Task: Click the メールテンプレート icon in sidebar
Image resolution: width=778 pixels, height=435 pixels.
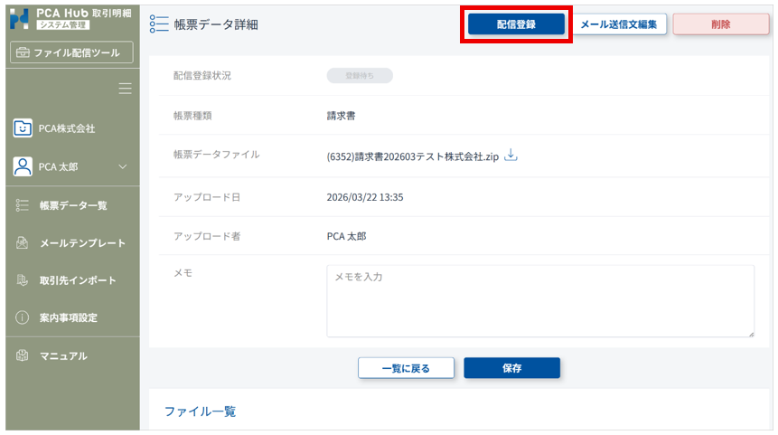Action: click(x=23, y=243)
